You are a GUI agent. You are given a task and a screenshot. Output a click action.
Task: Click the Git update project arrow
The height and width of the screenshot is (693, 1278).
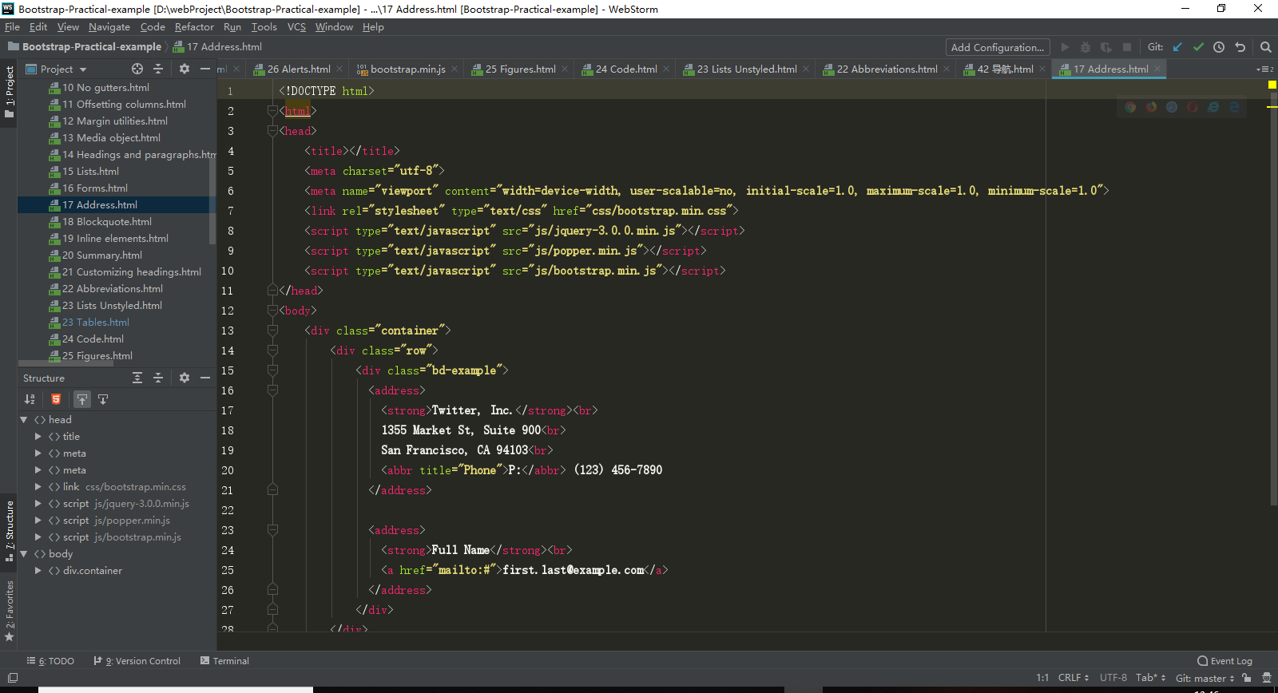pyautogui.click(x=1177, y=47)
